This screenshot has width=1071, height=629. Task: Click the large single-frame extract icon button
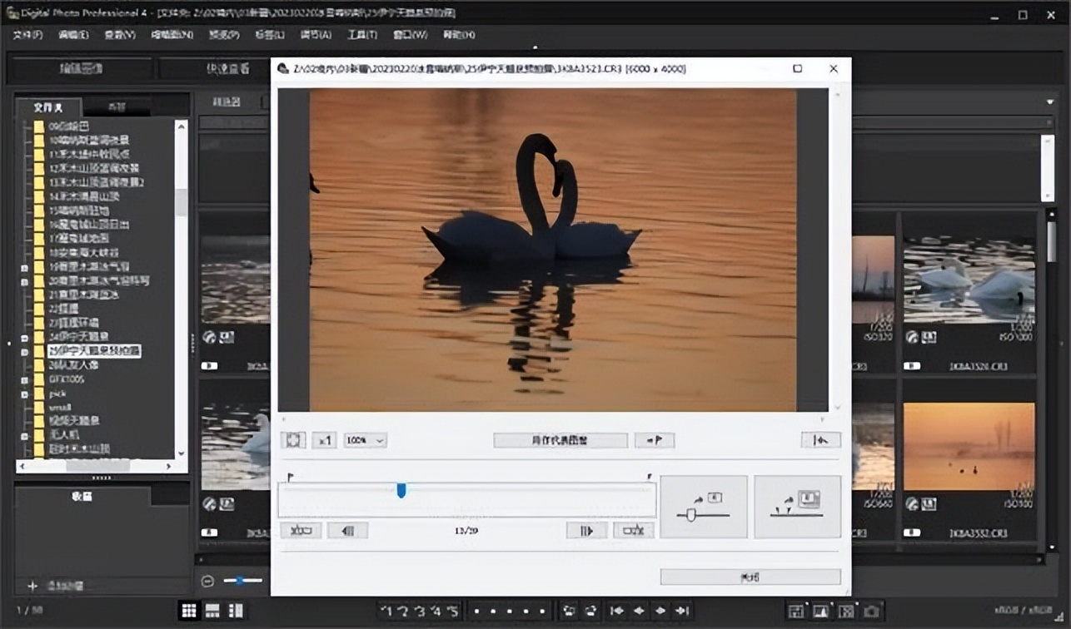[x=703, y=507]
